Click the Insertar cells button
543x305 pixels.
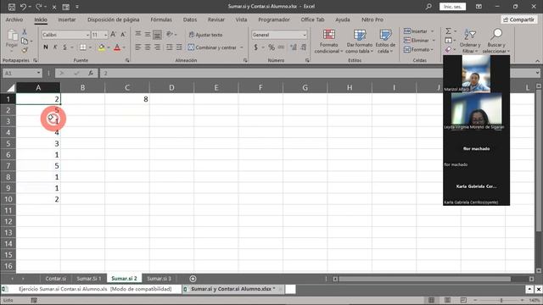[x=418, y=31]
